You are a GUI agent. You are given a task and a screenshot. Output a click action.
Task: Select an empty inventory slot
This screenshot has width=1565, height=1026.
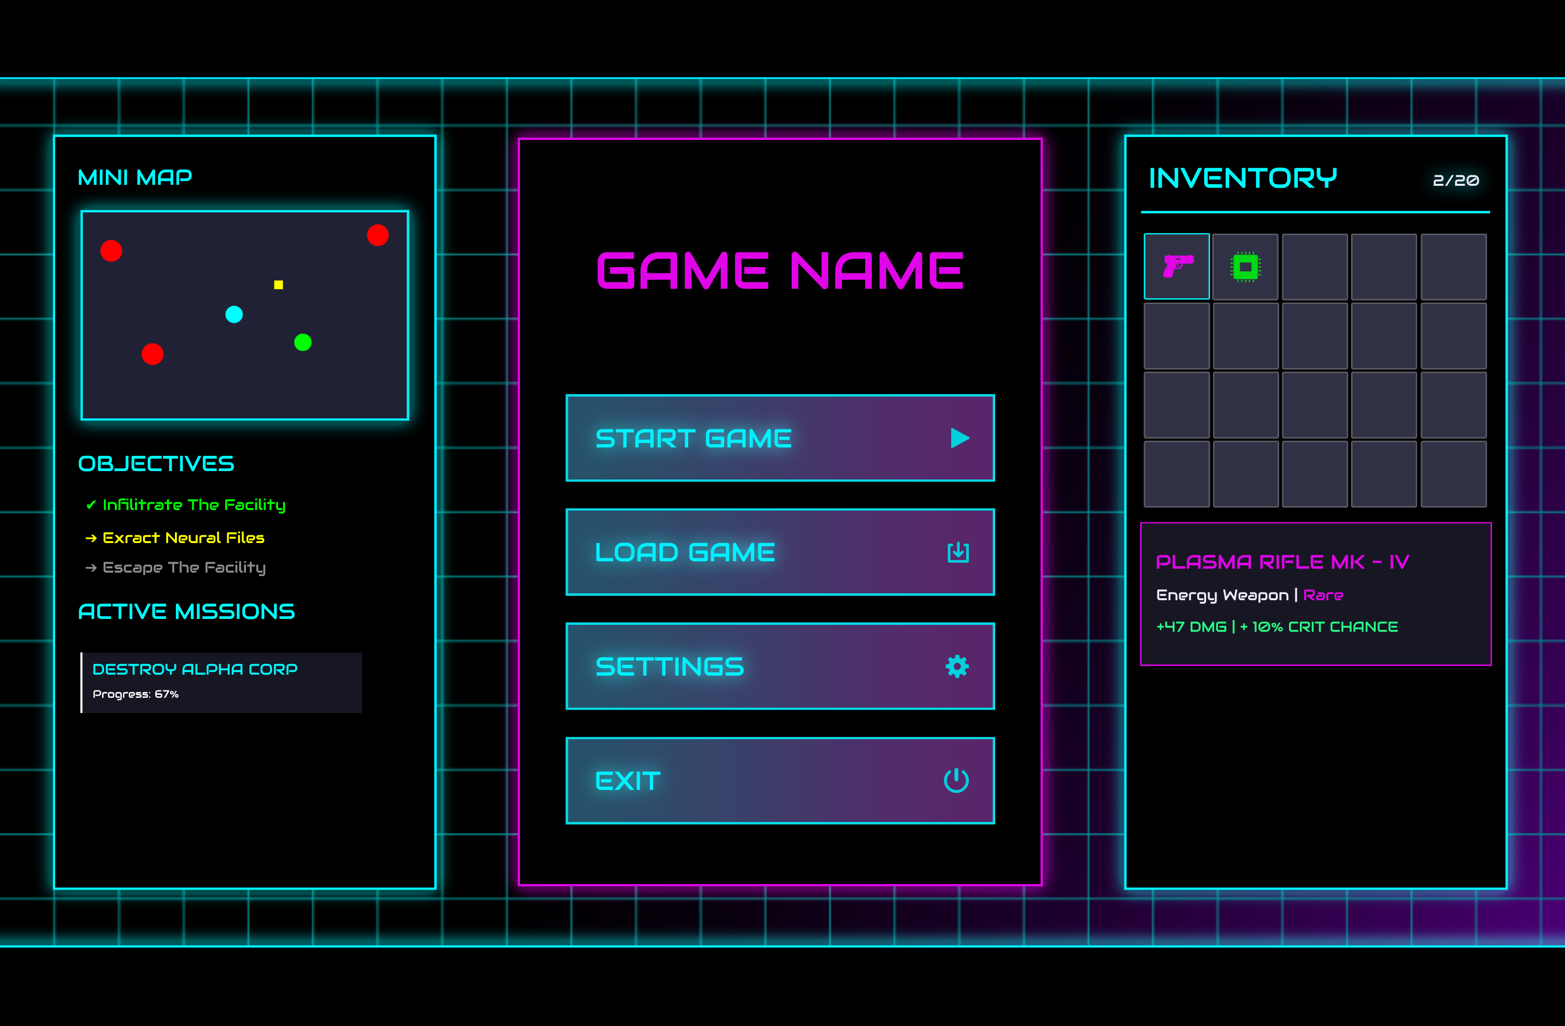(x=1315, y=266)
